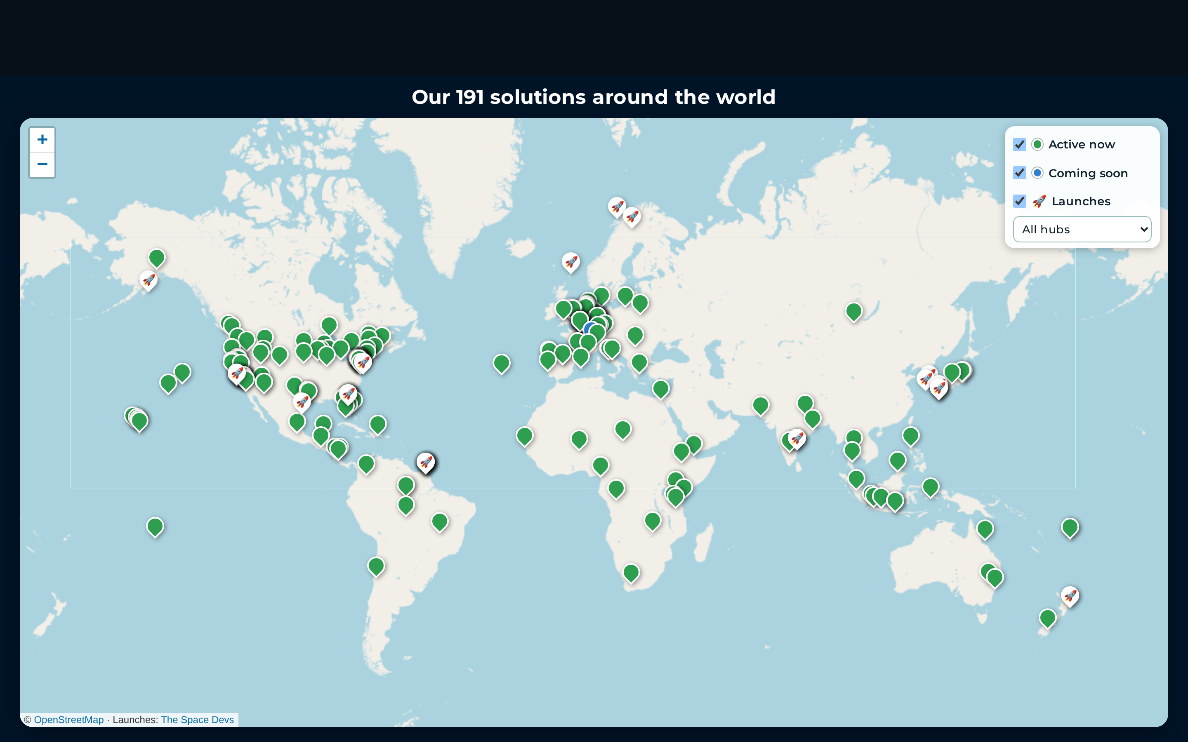Image resolution: width=1188 pixels, height=742 pixels.
Task: Click the green marker in Ukraine
Action: [635, 336]
